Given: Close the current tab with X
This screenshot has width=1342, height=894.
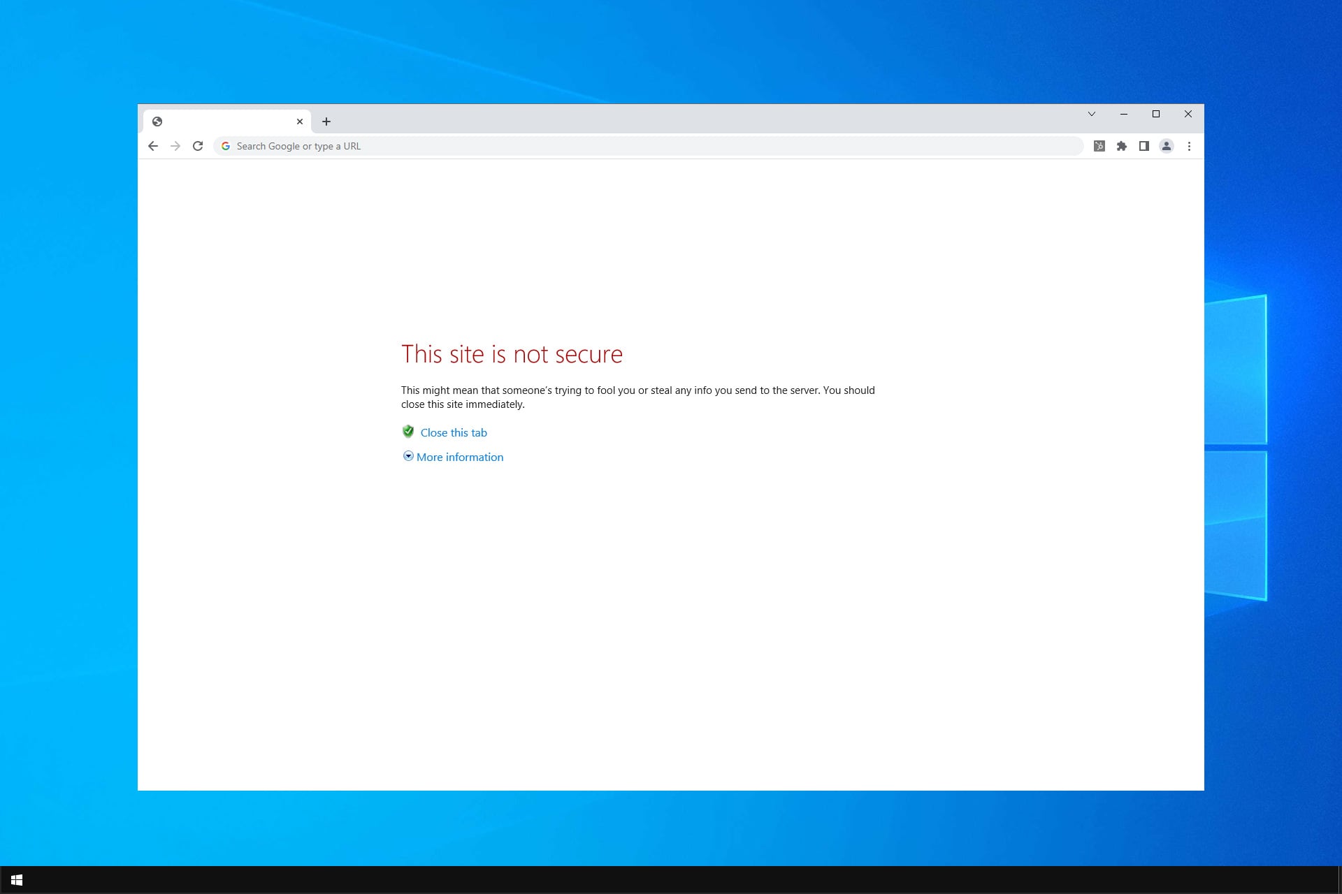Looking at the screenshot, I should pos(300,122).
